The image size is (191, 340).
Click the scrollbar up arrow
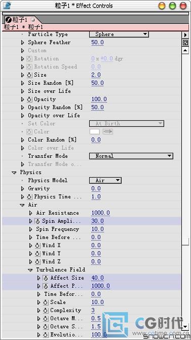point(185,51)
